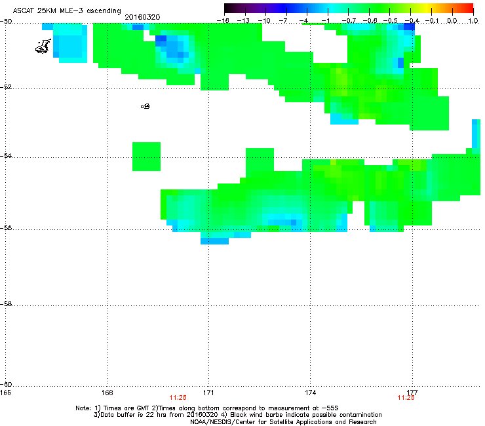Screen dimensions: 485x426
Task: Select the -16 color scale label
Action: click(223, 21)
